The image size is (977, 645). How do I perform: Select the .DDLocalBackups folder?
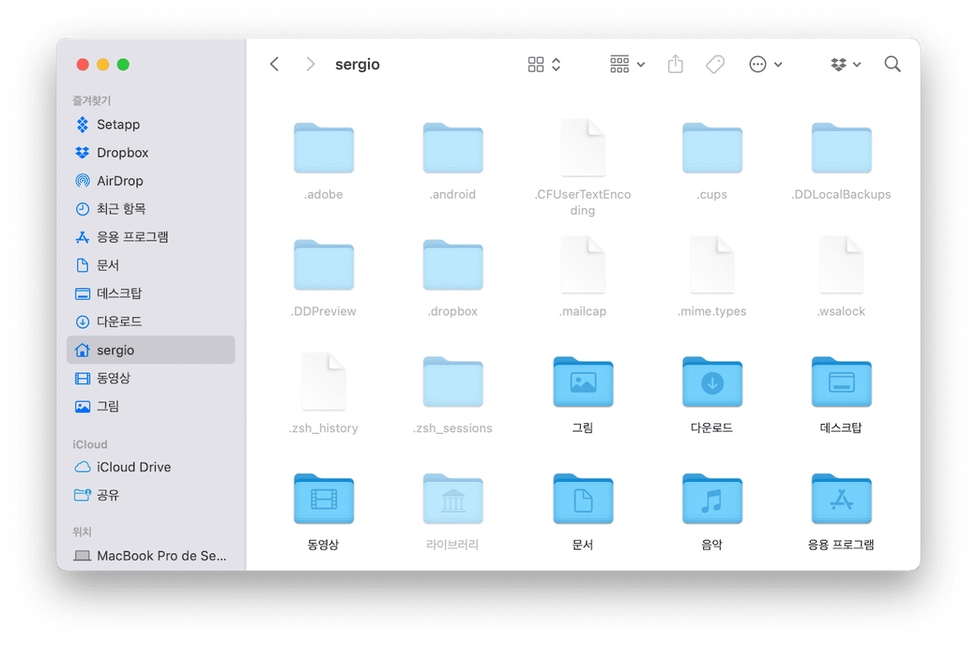click(841, 149)
